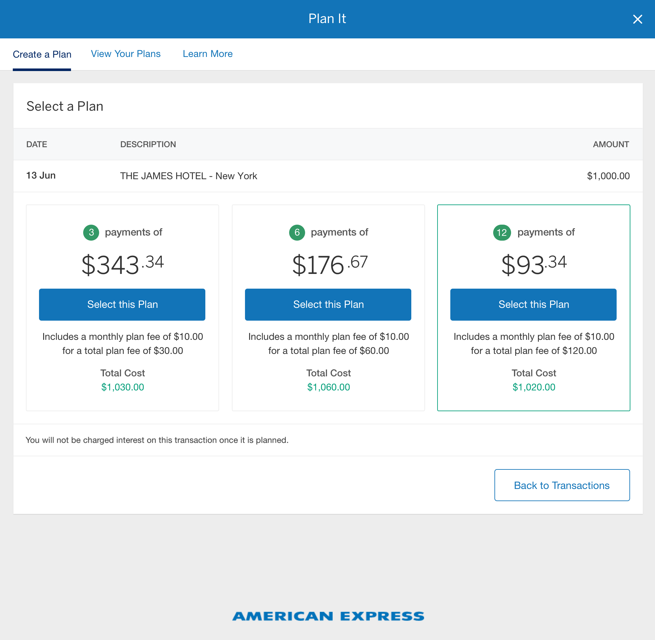655x640 pixels.
Task: Click the green '3' payments badge
Action: (x=91, y=232)
